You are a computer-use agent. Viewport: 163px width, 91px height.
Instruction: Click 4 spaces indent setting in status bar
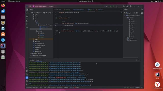(x=137, y=87)
